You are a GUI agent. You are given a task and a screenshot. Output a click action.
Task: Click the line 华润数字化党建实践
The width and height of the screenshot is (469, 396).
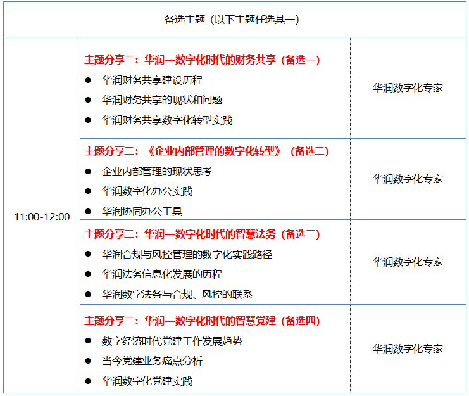coord(147,381)
